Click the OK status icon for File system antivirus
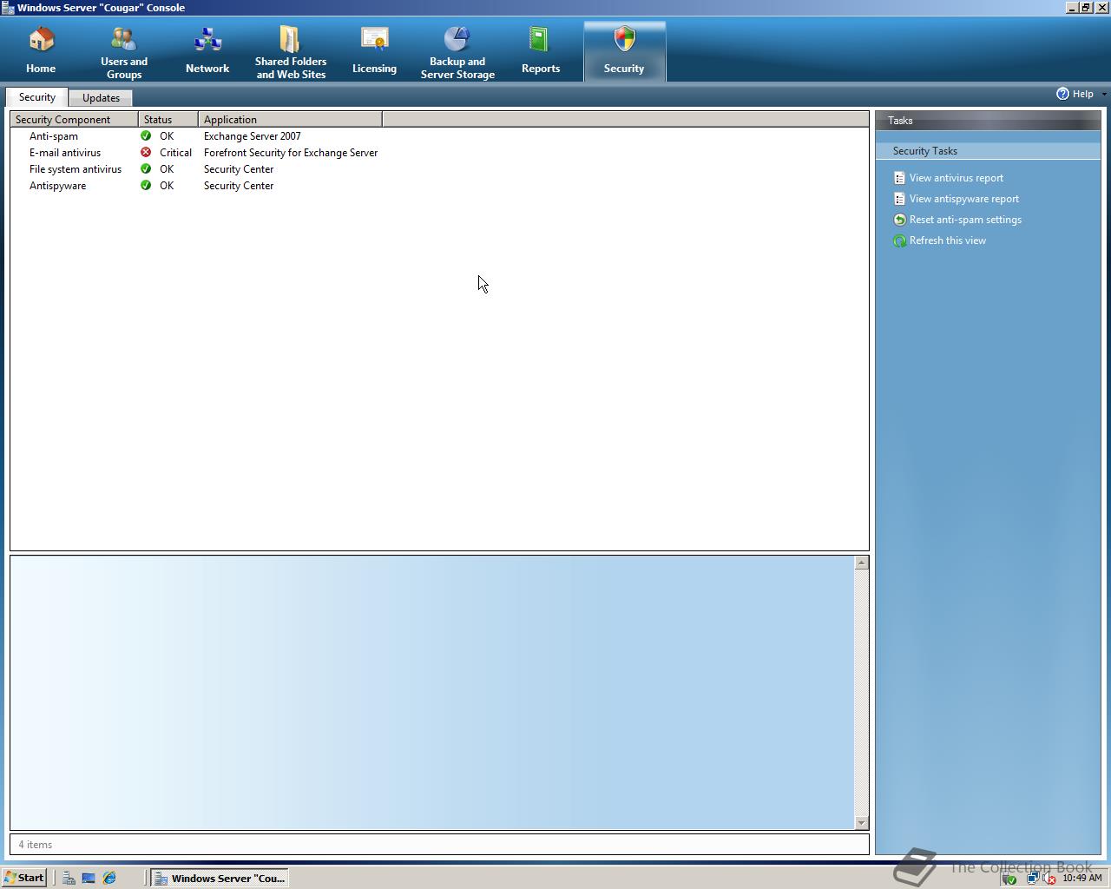Viewport: 1111px width, 889px height. coord(146,168)
